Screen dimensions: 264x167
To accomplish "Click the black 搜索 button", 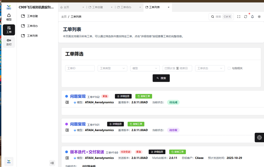I will coord(161,78).
